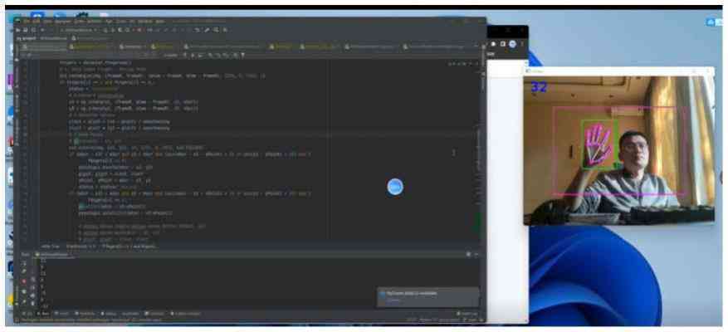
Task: Jump to next search occurrence arrow
Action: tap(193, 55)
